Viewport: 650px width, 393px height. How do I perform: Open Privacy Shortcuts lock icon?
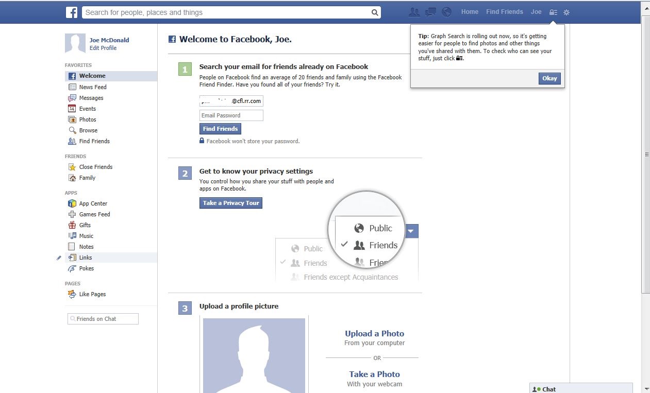553,12
